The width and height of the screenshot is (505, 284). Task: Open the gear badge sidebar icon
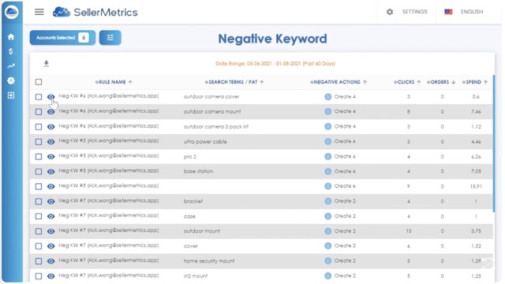tap(11, 80)
